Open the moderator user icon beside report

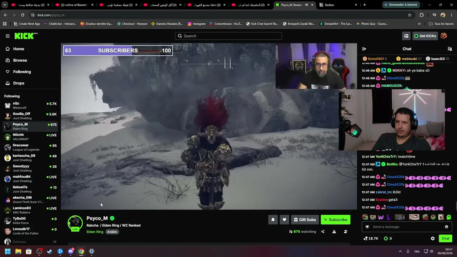[346, 232]
